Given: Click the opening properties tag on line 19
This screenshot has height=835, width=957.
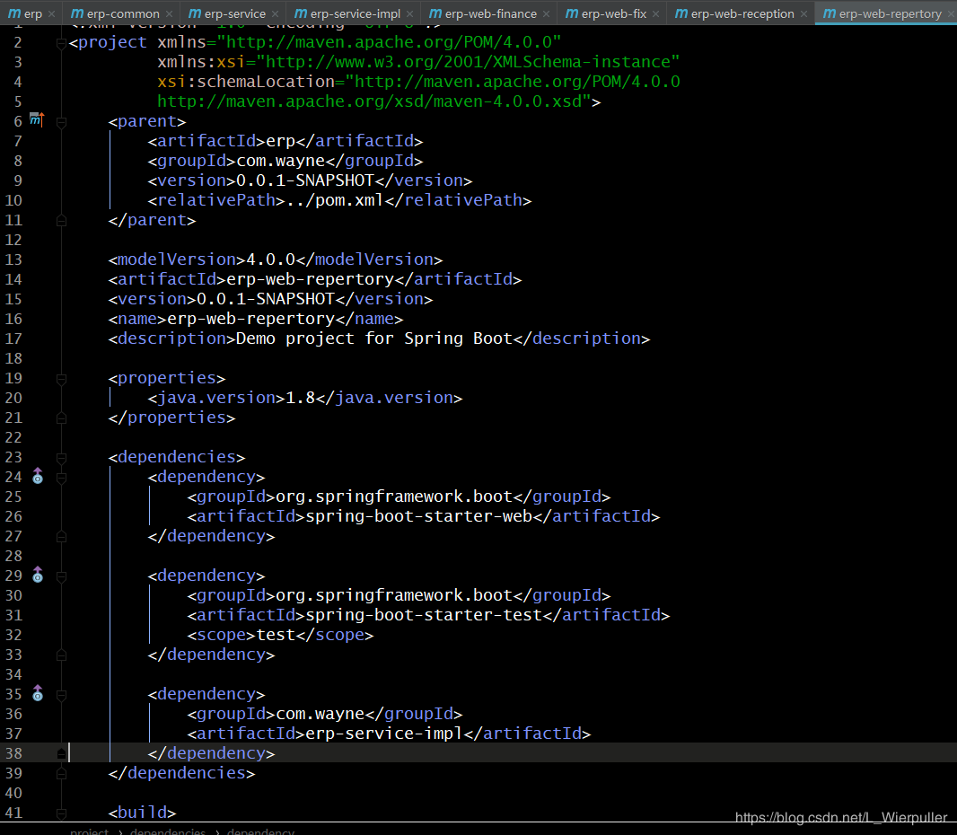Looking at the screenshot, I should click(x=167, y=378).
